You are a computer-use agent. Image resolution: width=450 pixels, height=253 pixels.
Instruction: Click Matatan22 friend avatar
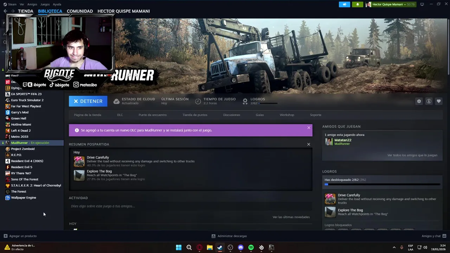pyautogui.click(x=329, y=142)
